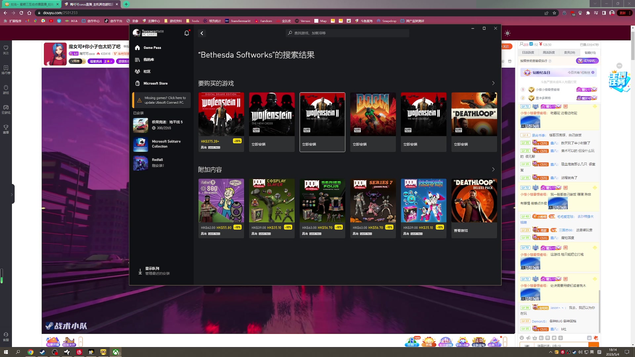This screenshot has height=357, width=635.
Task: Switch to 贡献(15) tab in chat panel
Action: tap(590, 53)
